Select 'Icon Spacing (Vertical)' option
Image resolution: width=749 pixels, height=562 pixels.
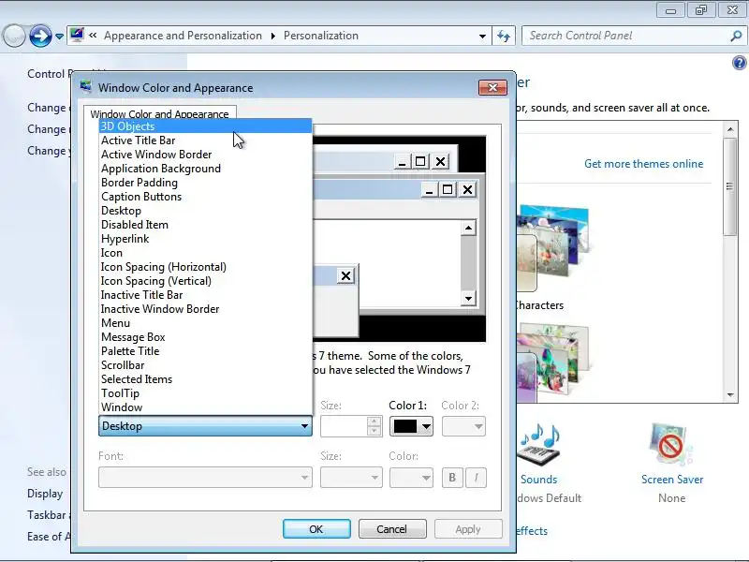(205, 281)
